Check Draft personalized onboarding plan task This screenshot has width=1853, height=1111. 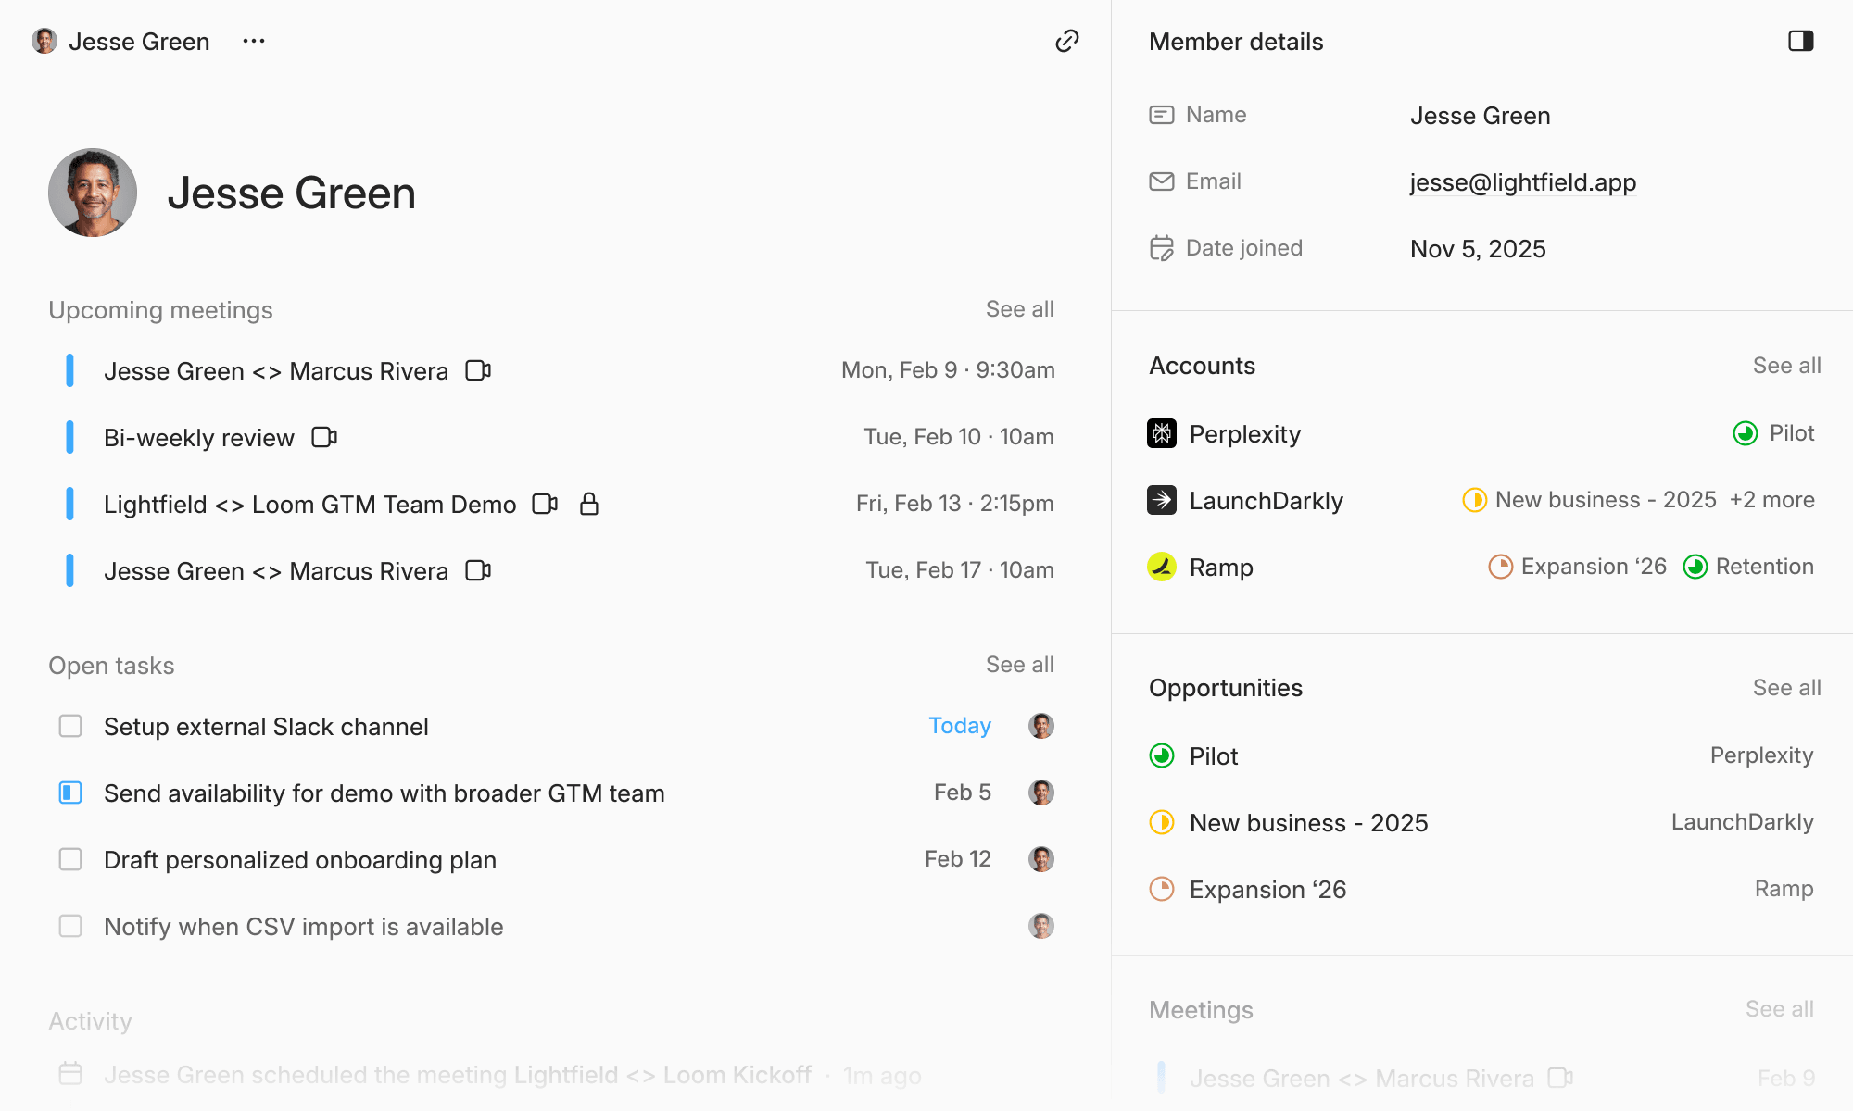pyautogui.click(x=70, y=859)
